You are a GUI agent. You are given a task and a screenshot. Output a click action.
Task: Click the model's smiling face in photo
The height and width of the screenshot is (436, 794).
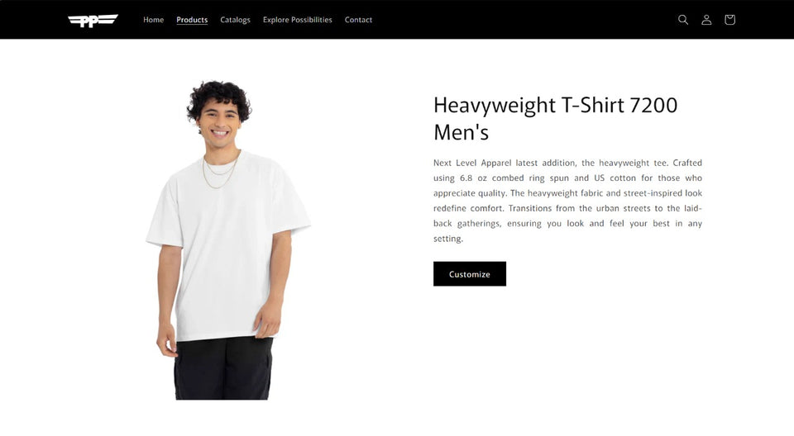[x=219, y=123]
